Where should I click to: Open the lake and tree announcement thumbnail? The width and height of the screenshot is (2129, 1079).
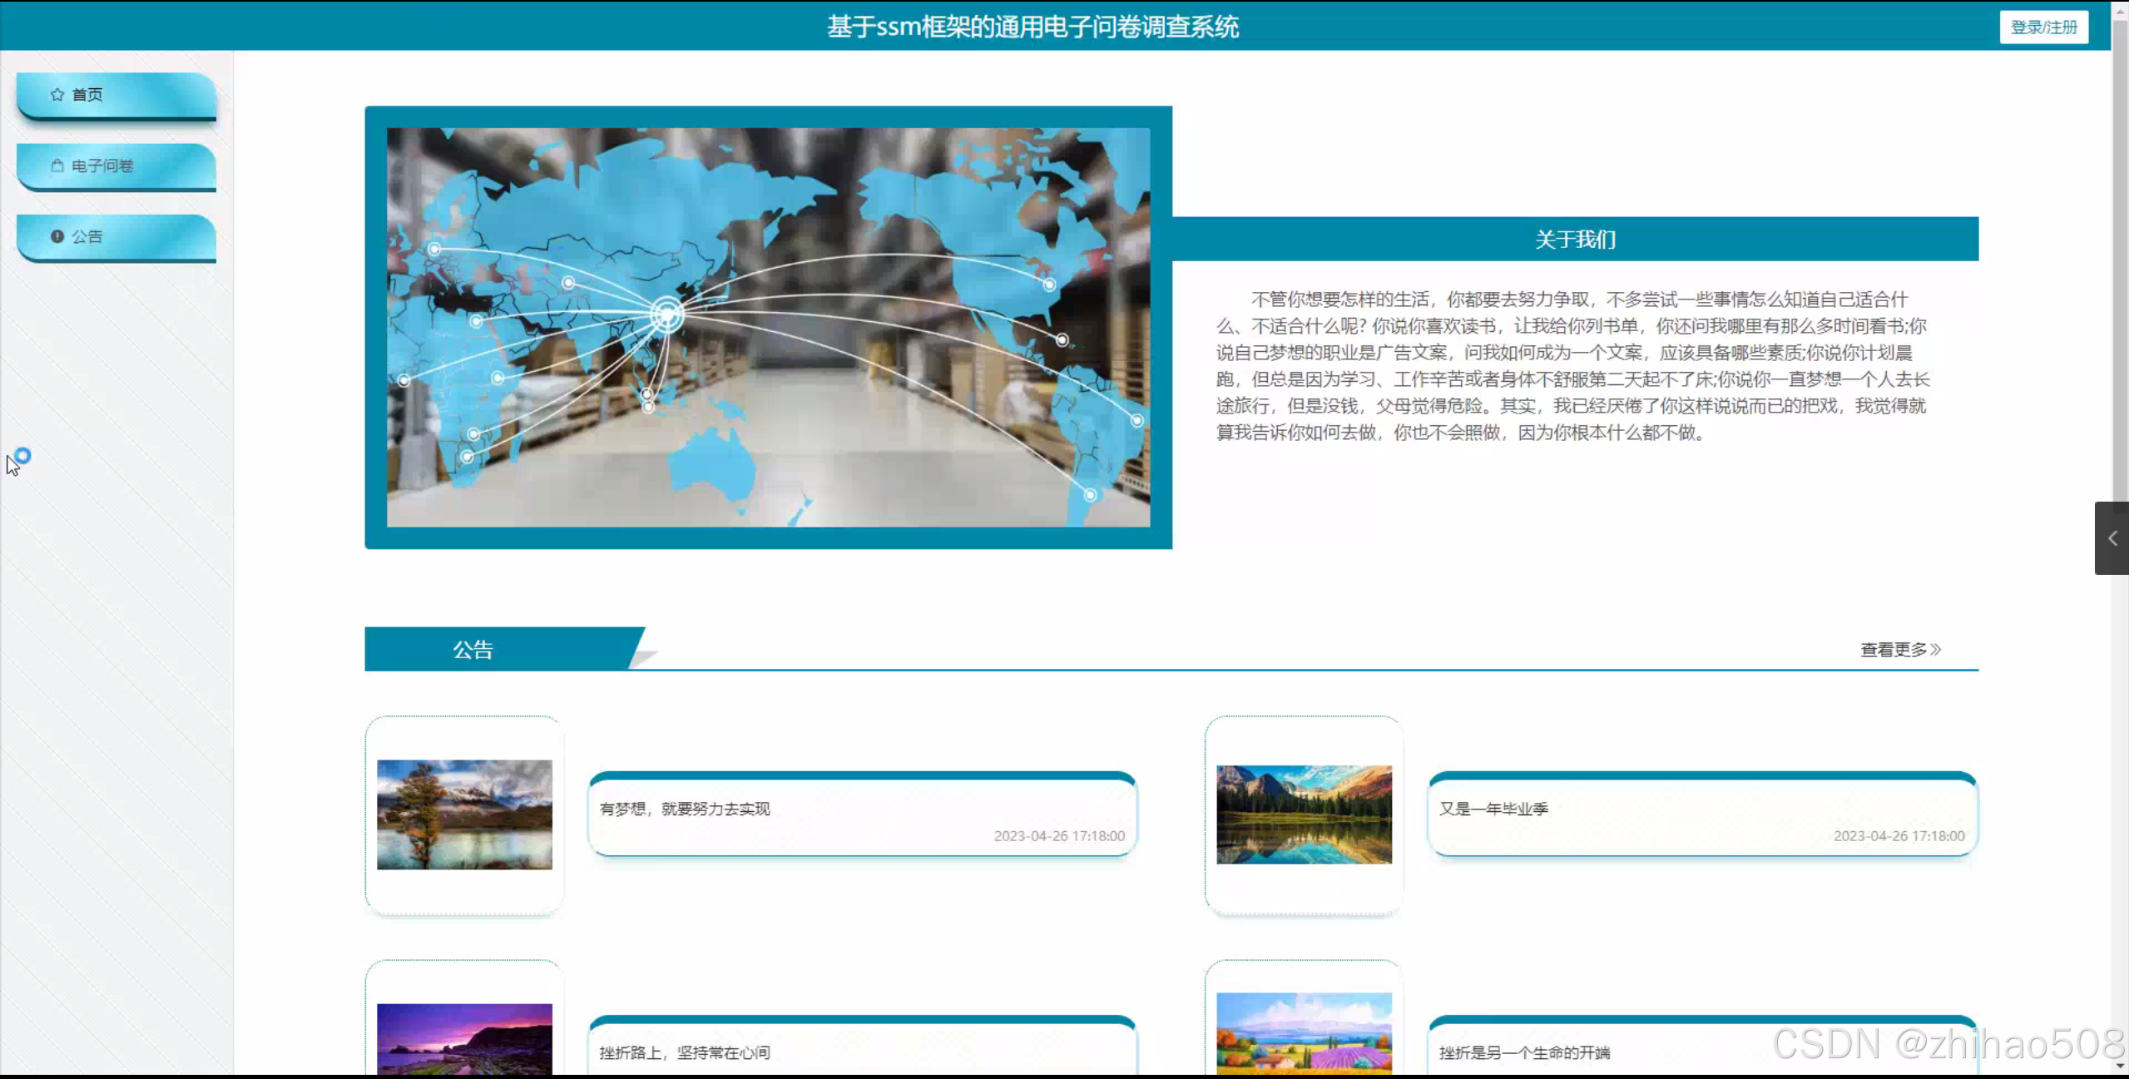pyautogui.click(x=464, y=814)
